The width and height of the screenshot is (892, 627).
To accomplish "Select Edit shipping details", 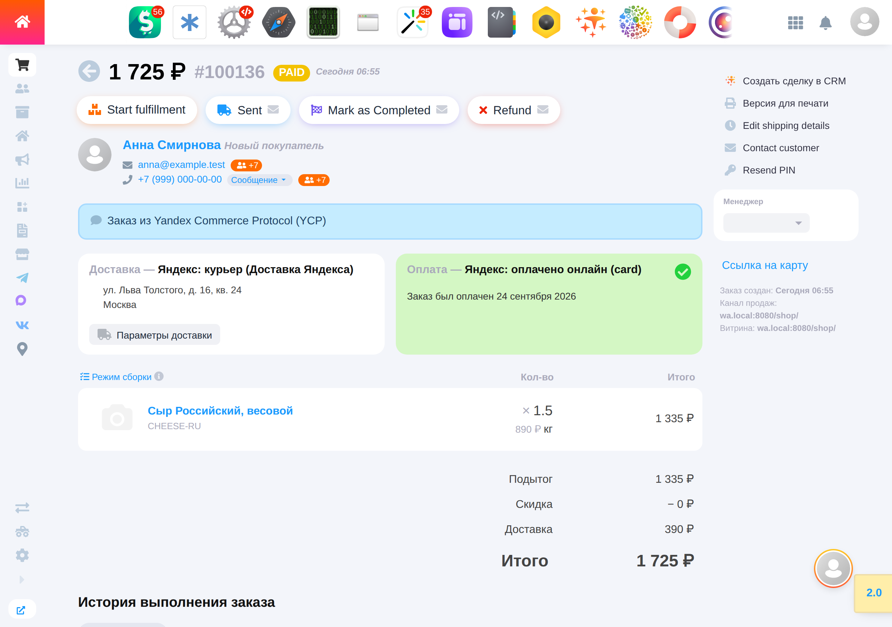I will tap(777, 125).
